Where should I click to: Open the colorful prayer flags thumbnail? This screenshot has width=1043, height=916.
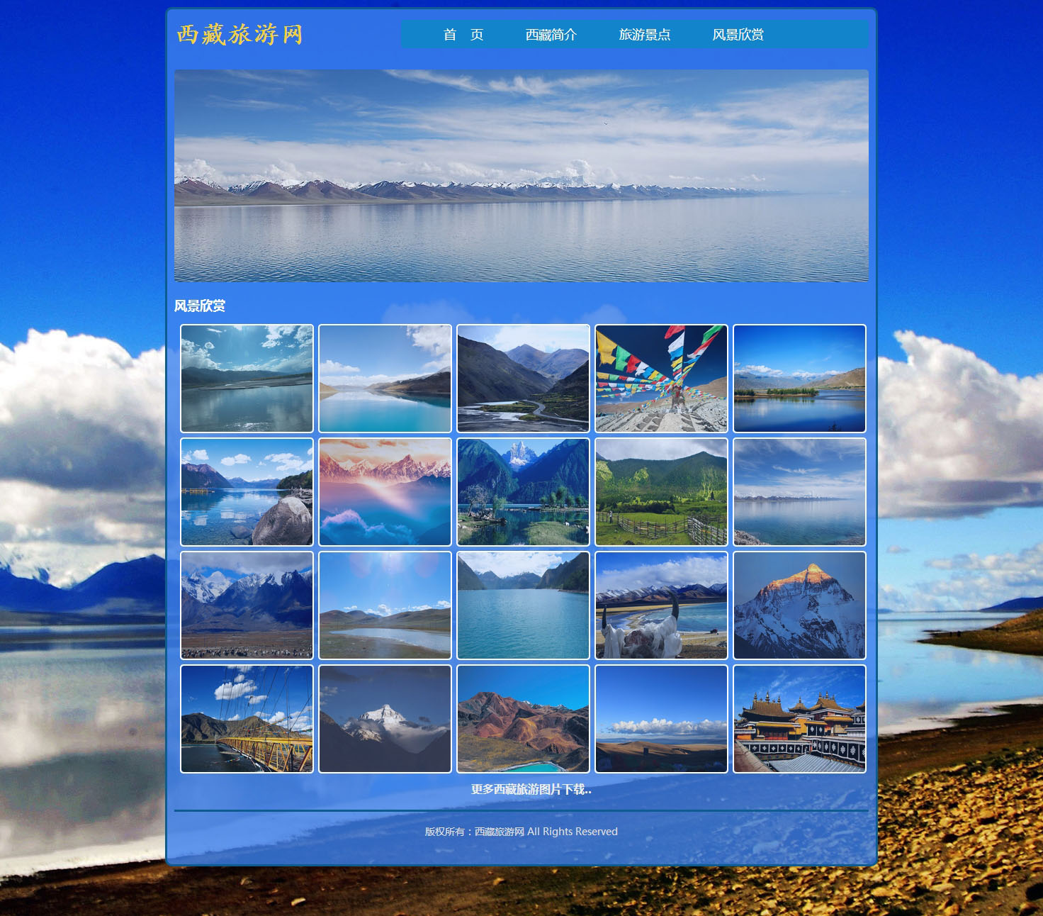(x=661, y=379)
